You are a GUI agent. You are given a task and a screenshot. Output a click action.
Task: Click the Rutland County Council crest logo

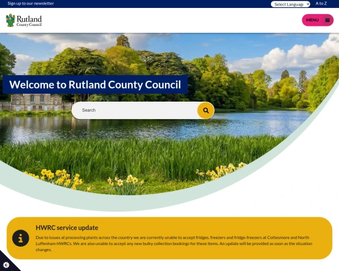24,20
